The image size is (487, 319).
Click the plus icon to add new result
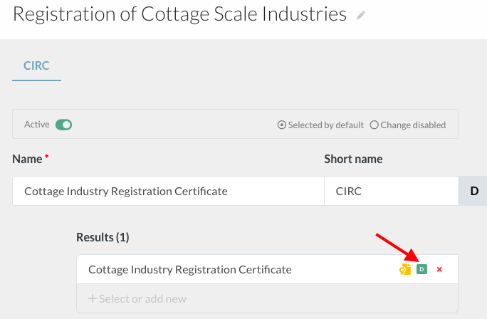point(93,298)
